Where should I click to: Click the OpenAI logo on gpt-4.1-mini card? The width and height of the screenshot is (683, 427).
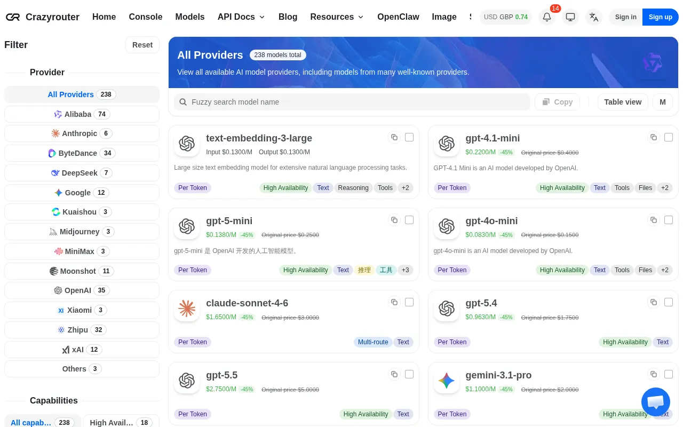coord(447,144)
